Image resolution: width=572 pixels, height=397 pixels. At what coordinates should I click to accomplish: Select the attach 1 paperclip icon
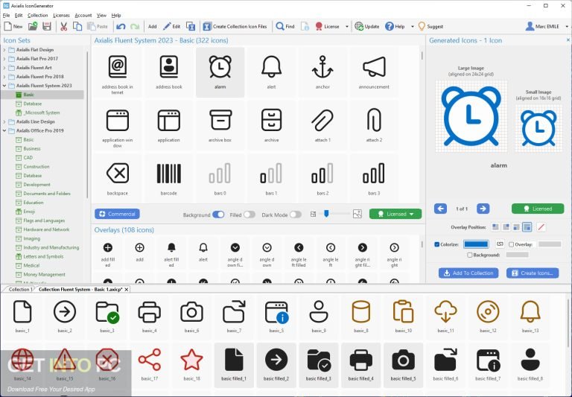pyautogui.click(x=322, y=126)
